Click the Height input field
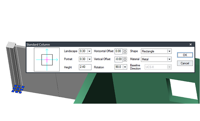Image resolution: width=200 pixels, height=121 pixels. click(85, 67)
